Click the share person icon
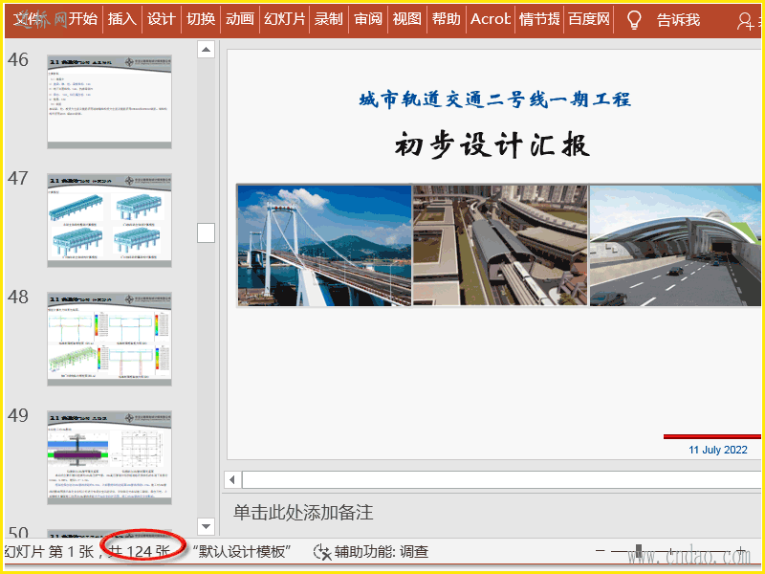This screenshot has width=765, height=574. [x=745, y=21]
